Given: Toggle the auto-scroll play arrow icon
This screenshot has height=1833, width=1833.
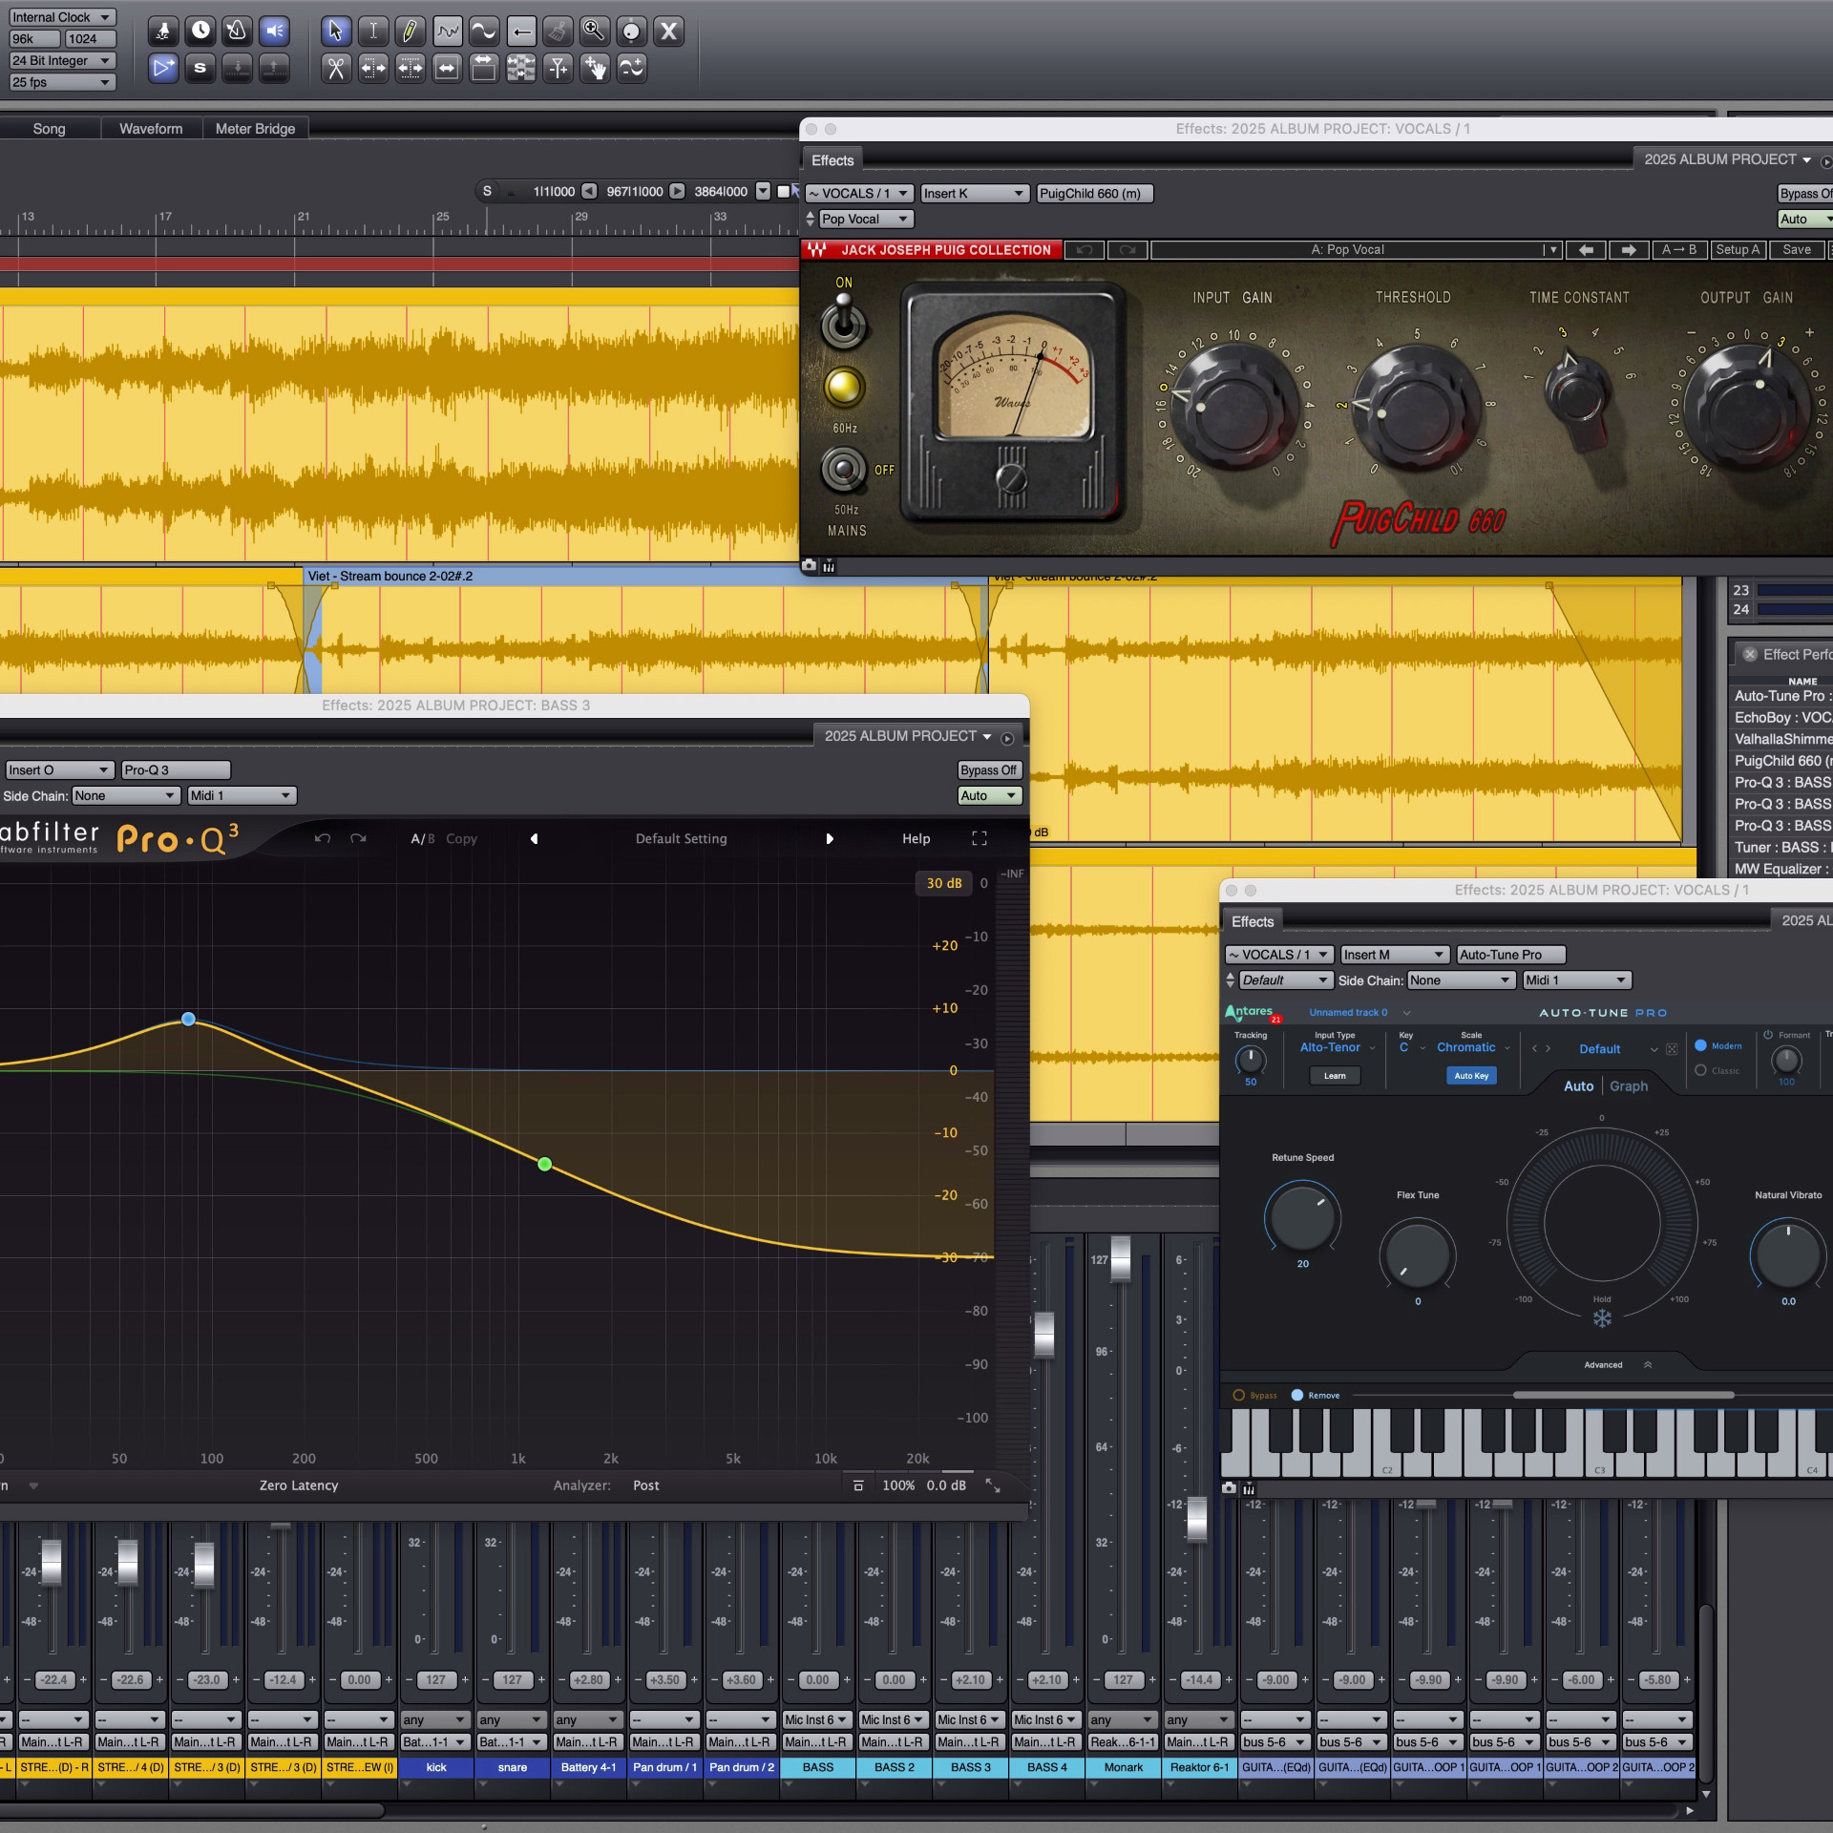Looking at the screenshot, I should [163, 68].
